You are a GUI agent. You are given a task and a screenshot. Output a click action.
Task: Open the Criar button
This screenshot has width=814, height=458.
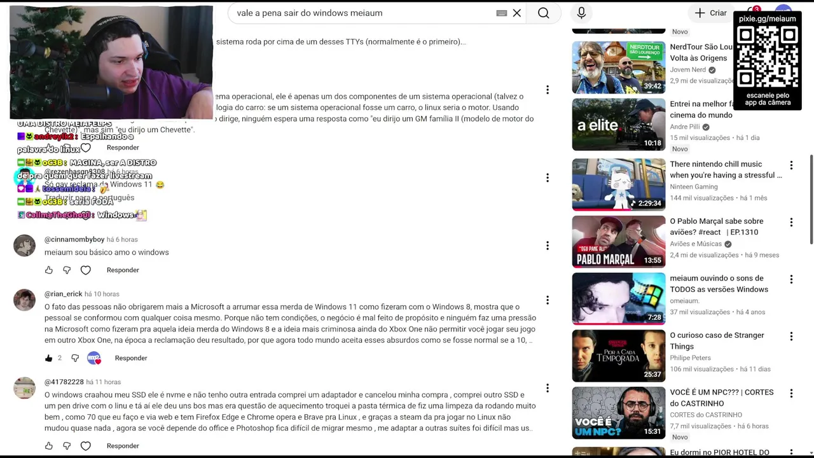pyautogui.click(x=711, y=13)
